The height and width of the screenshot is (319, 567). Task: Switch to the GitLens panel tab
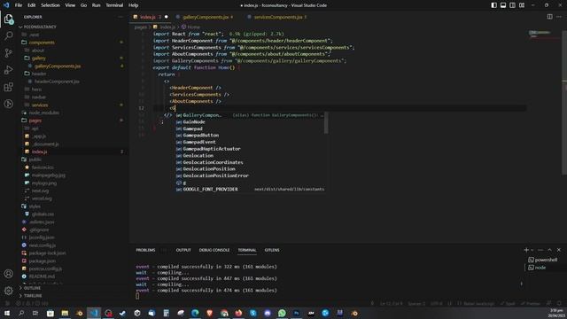(272, 250)
